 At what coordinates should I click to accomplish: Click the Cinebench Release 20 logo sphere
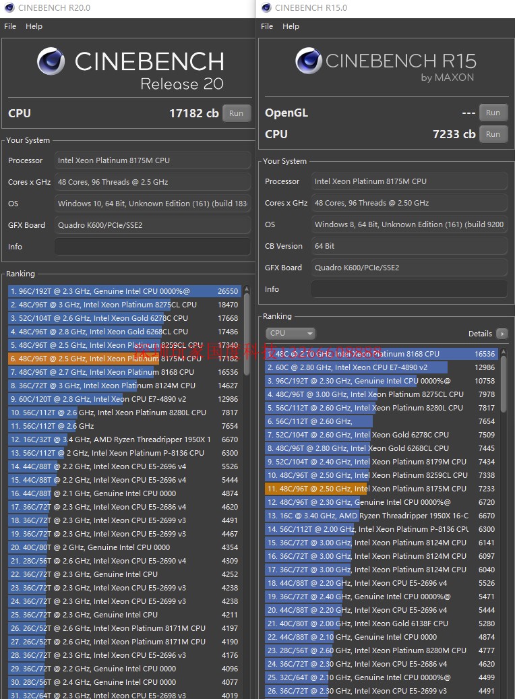coord(51,61)
